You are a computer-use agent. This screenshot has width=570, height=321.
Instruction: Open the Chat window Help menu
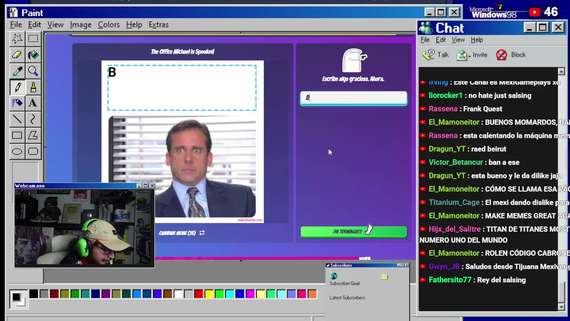476,40
